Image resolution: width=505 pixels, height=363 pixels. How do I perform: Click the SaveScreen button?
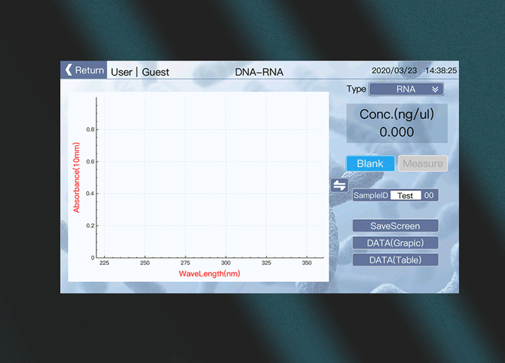(396, 226)
